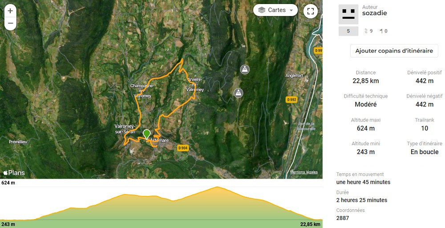The width and height of the screenshot is (445, 228).
Task: Open the sozadie author profile link
Action: [x=374, y=13]
